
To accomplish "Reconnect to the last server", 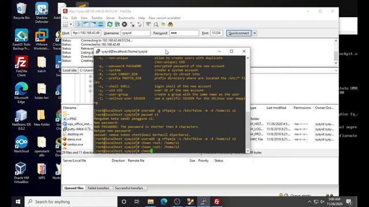I will pos(140,24).
